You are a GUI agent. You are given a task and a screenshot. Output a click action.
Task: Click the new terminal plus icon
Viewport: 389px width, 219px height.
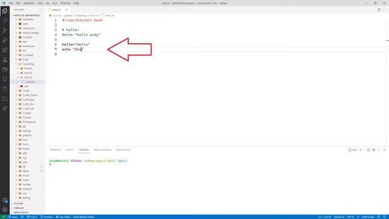(360, 150)
